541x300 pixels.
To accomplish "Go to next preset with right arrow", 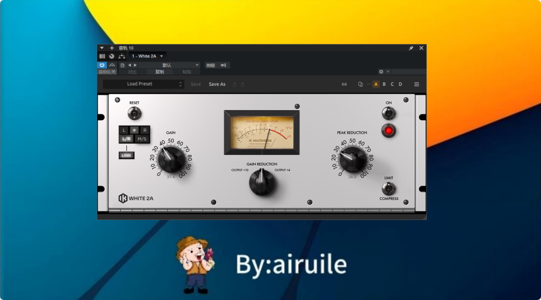I will click(135, 65).
